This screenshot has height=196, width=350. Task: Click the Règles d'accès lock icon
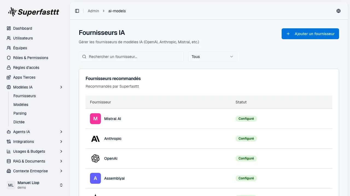point(9,68)
